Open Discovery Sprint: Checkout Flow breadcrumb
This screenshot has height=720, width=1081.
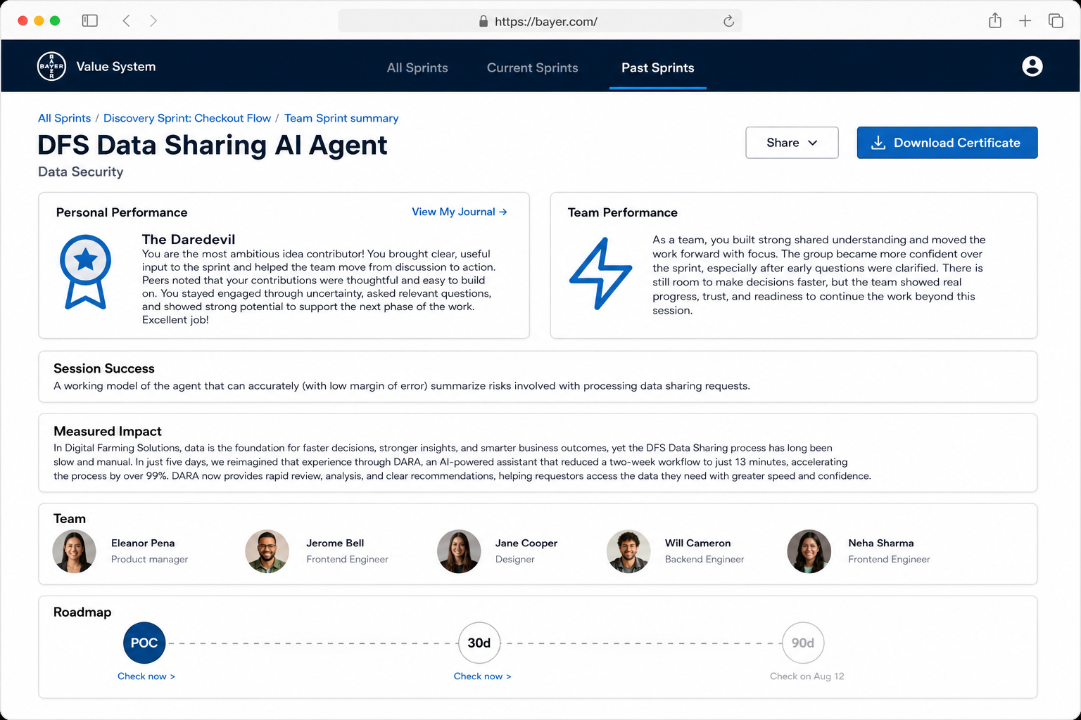pos(187,118)
